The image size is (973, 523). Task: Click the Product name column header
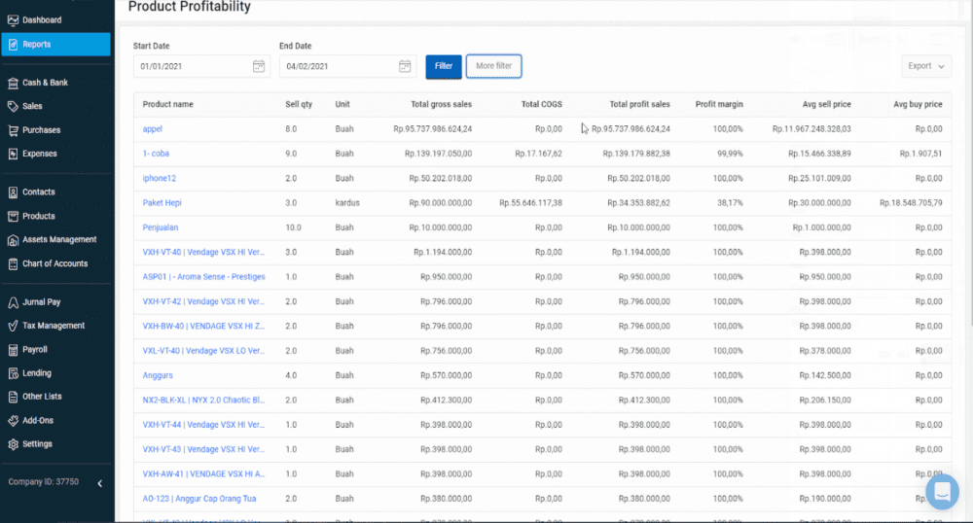167,105
